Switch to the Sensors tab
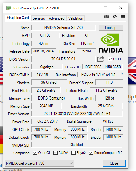The width and height of the screenshot is (136, 171). pos(39,18)
